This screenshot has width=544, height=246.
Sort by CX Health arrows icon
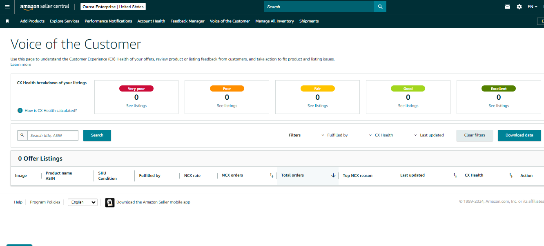[x=511, y=175]
